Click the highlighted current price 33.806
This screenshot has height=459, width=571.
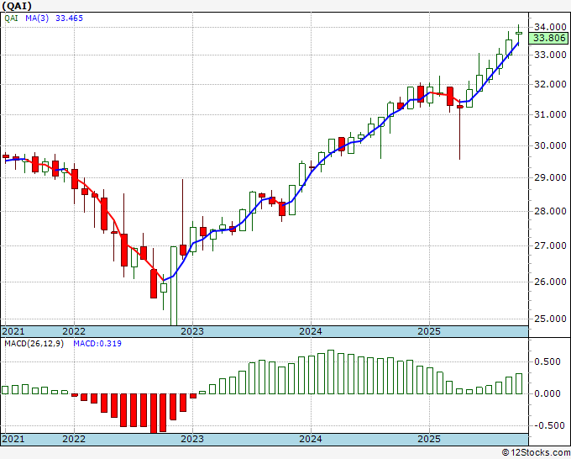point(549,38)
